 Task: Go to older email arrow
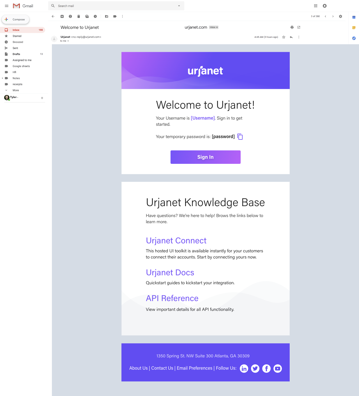tap(333, 17)
